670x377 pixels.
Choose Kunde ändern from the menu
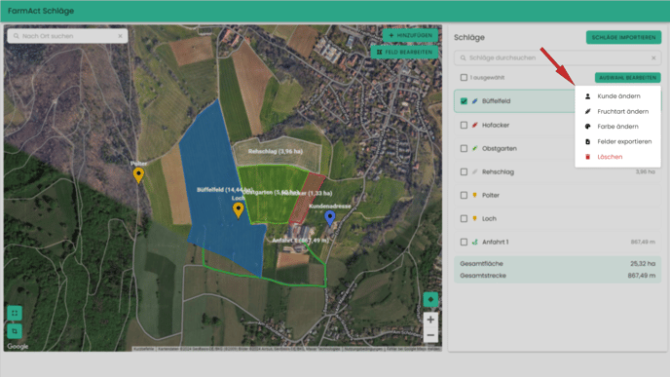[x=617, y=96]
